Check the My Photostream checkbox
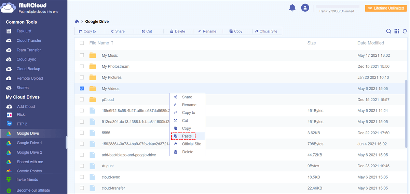 point(82,66)
